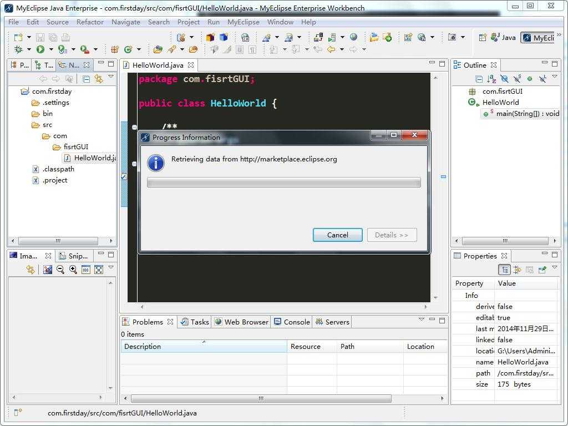Open Problems panel view menu triangle
Screen dimensions: 568x426
(x=422, y=319)
